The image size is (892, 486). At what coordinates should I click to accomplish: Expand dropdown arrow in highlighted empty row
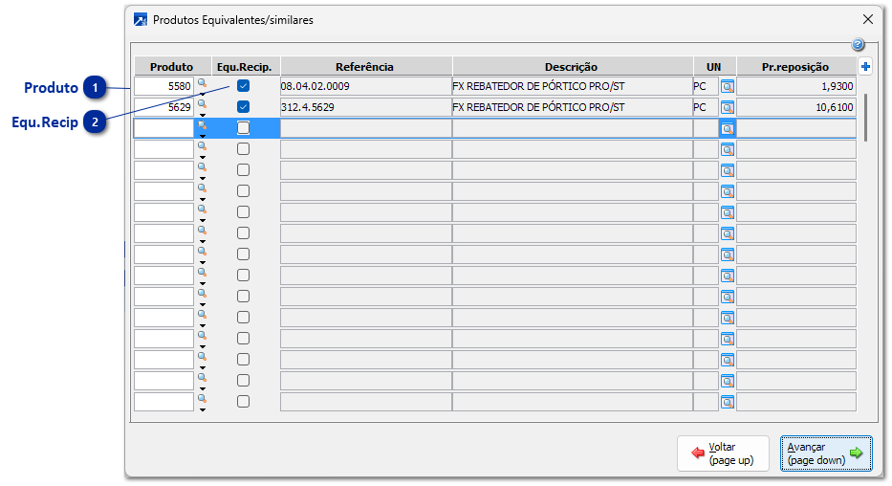click(x=203, y=137)
